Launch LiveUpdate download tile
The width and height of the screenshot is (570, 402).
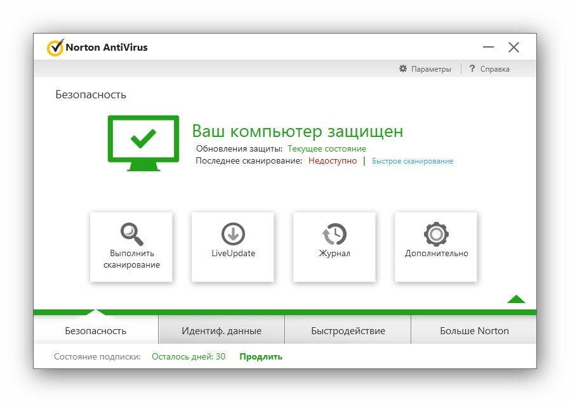pos(233,247)
